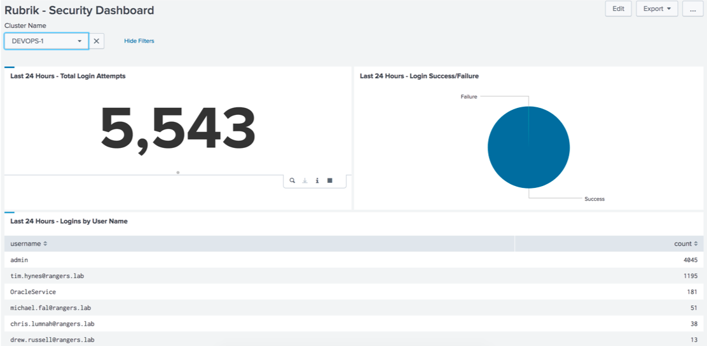The image size is (707, 346).
Task: Click the Hide Filters link
Action: tap(139, 41)
